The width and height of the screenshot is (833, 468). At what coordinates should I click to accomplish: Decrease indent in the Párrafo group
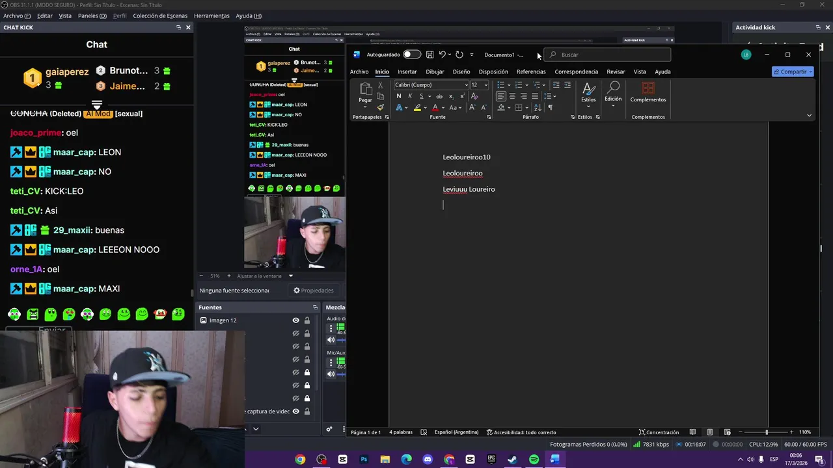coord(556,85)
